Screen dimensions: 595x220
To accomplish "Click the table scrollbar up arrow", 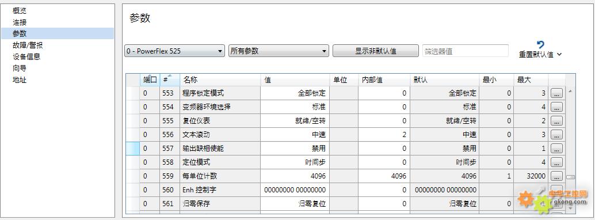I will 570,91.
